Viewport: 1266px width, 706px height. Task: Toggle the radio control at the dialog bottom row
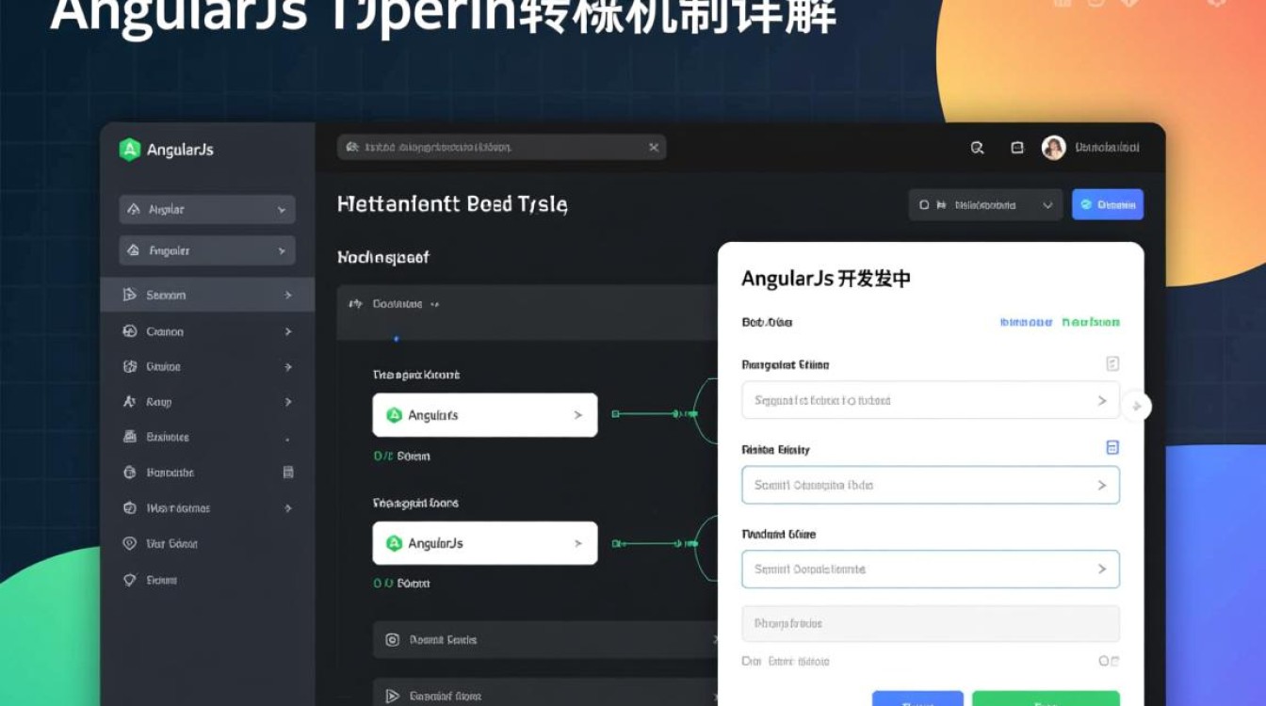(x=1105, y=662)
